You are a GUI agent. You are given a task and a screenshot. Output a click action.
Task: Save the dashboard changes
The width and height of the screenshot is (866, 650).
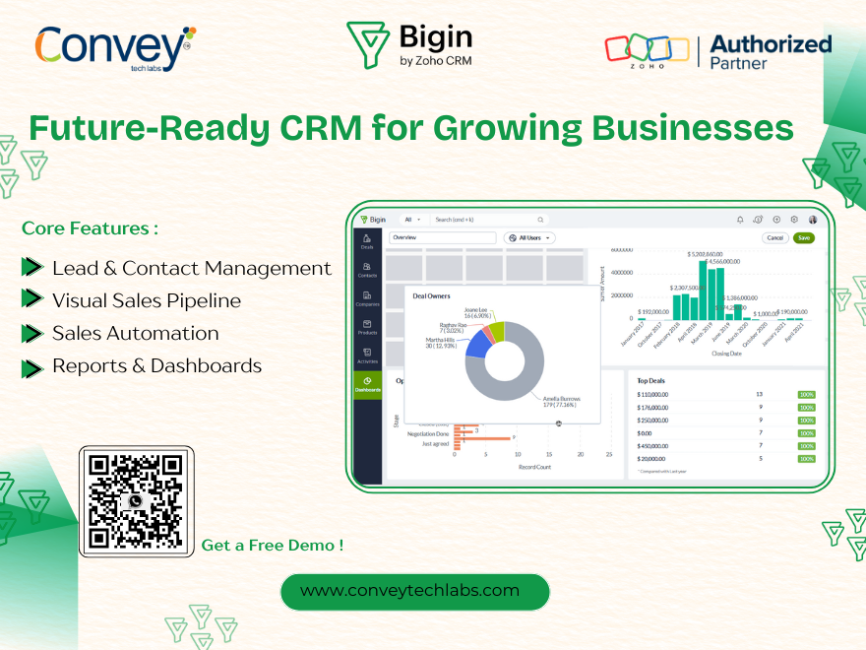point(804,237)
